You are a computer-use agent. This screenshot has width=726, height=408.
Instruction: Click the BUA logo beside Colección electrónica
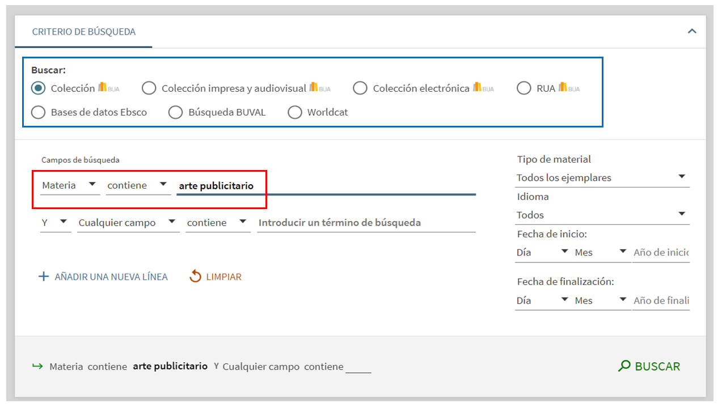pyautogui.click(x=483, y=88)
